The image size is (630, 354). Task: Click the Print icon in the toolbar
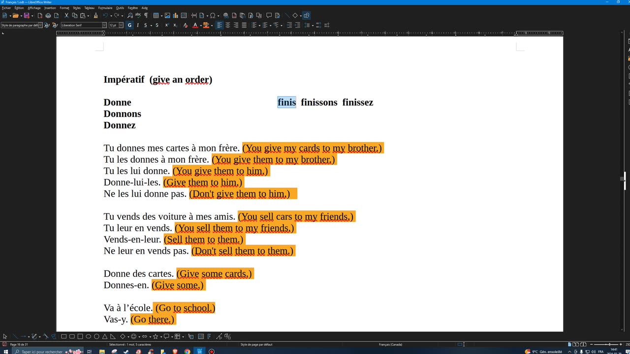48,15
